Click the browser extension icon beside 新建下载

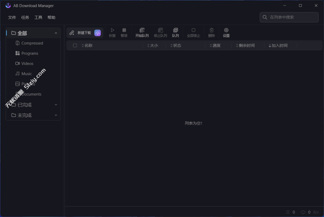click(97, 32)
